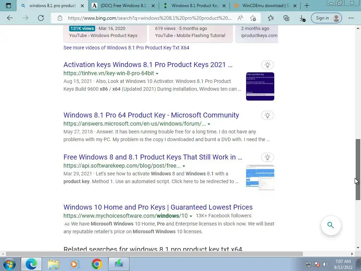The height and width of the screenshot is (271, 361).
Task: Go back to previous page
Action: [x=10, y=18]
